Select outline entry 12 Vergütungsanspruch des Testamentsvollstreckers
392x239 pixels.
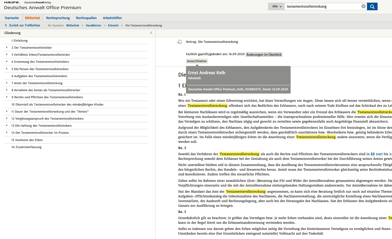tap(48, 118)
